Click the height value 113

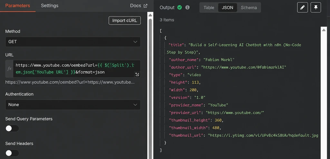pos(195,82)
